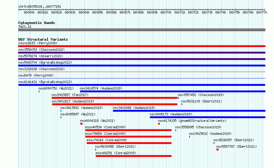
Task: Click the nsv3401948 (Audano2019) blue bar
Action: pyautogui.click(x=189, y=111)
